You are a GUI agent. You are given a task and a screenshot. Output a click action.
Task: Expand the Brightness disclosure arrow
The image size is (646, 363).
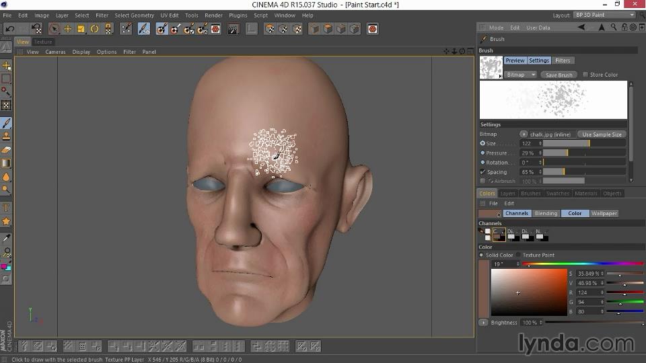coord(483,323)
